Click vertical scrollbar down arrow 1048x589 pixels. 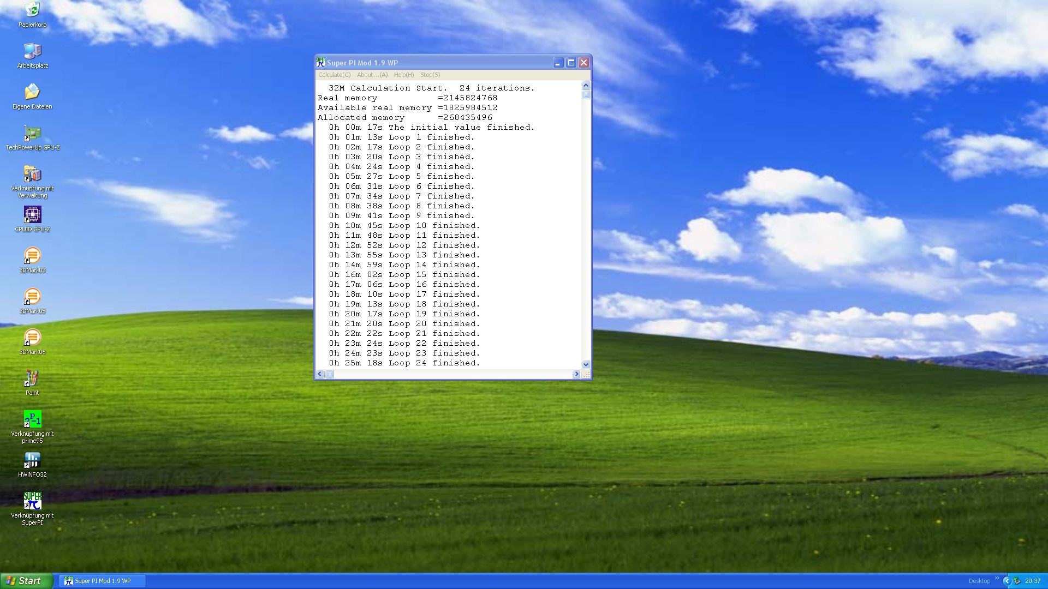coord(586,364)
